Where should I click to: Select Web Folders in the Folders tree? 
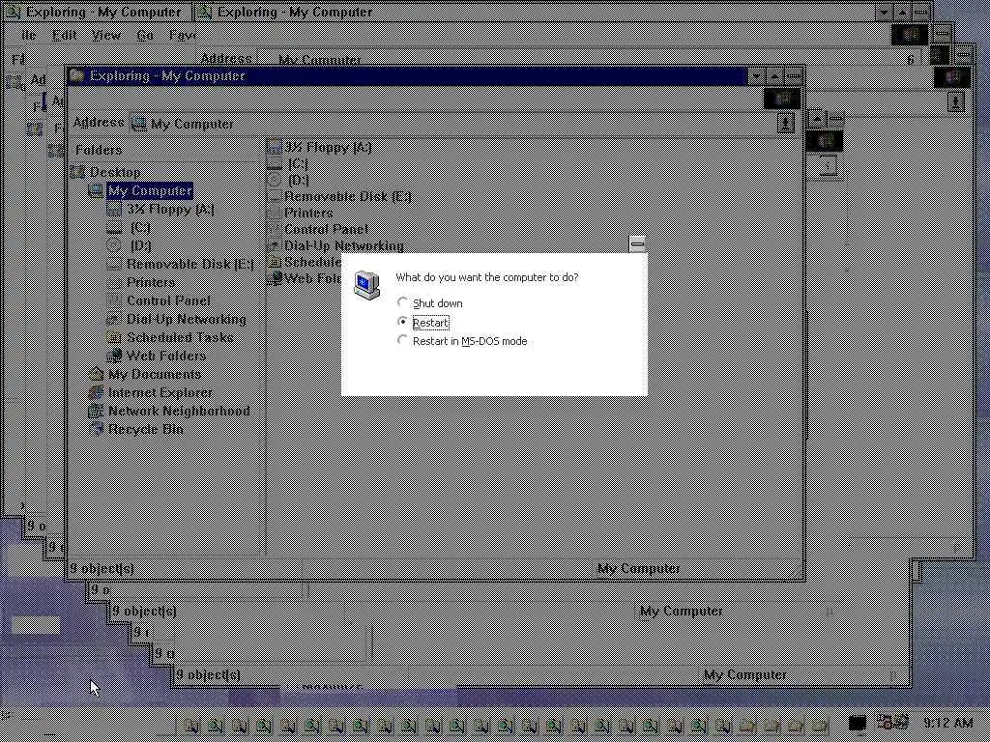[165, 356]
